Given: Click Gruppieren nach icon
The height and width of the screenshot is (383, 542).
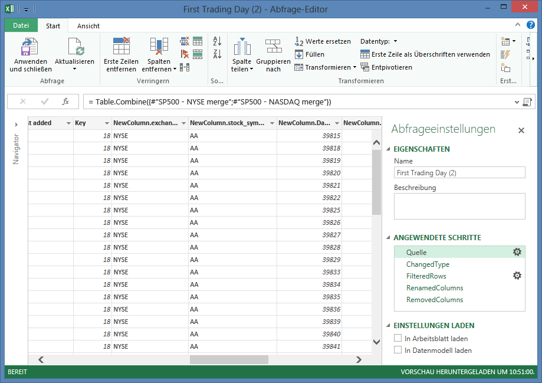Looking at the screenshot, I should pyautogui.click(x=273, y=46).
